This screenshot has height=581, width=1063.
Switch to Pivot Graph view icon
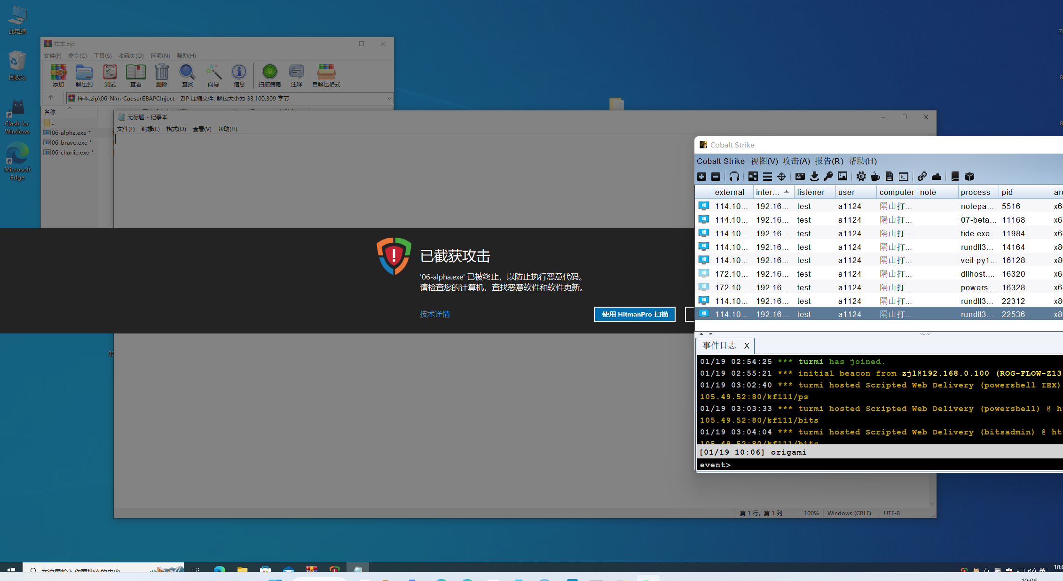pyautogui.click(x=753, y=177)
